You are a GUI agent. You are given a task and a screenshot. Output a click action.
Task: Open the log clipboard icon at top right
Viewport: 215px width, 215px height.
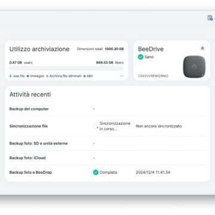pyautogui.click(x=210, y=18)
